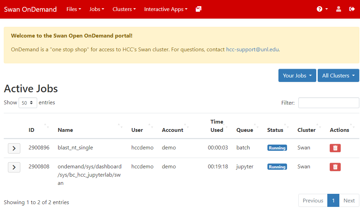Click the hcc-support@unl.edu email link
Viewport: 360px width, 210px height.
(x=252, y=50)
